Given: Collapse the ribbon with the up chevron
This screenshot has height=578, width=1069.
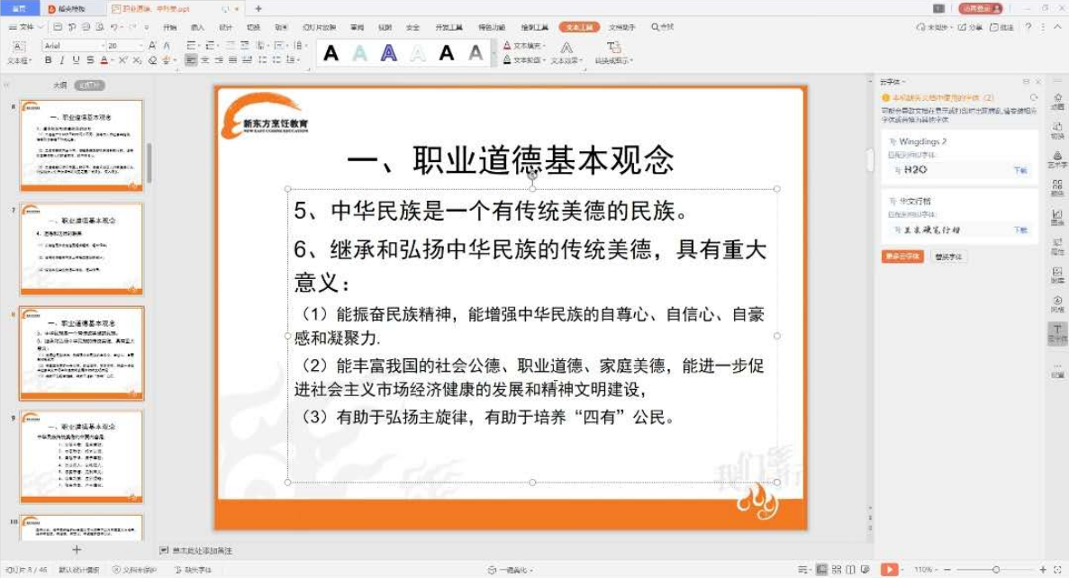Looking at the screenshot, I should [1057, 27].
